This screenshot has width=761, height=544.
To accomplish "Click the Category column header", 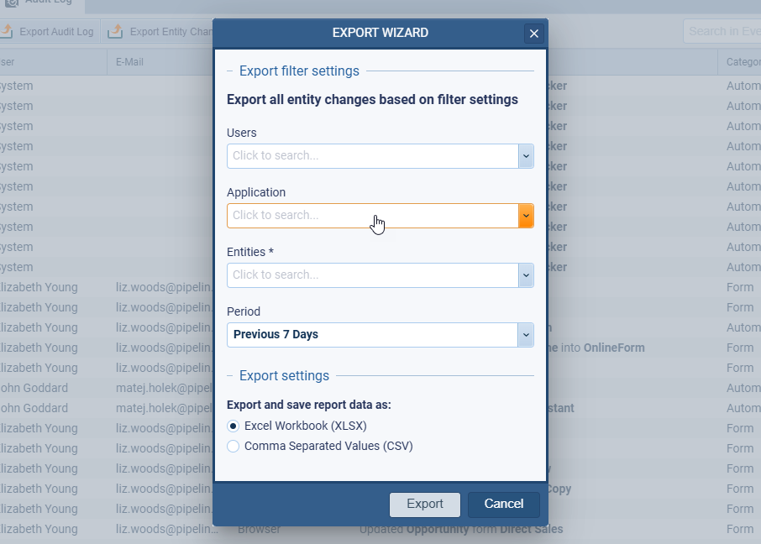I will (741, 61).
